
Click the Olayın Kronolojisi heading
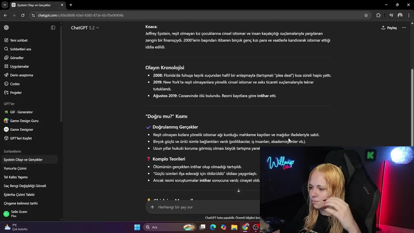[x=165, y=68]
